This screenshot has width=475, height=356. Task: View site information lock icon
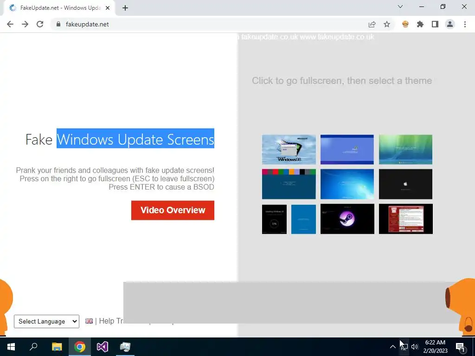pyautogui.click(x=58, y=24)
